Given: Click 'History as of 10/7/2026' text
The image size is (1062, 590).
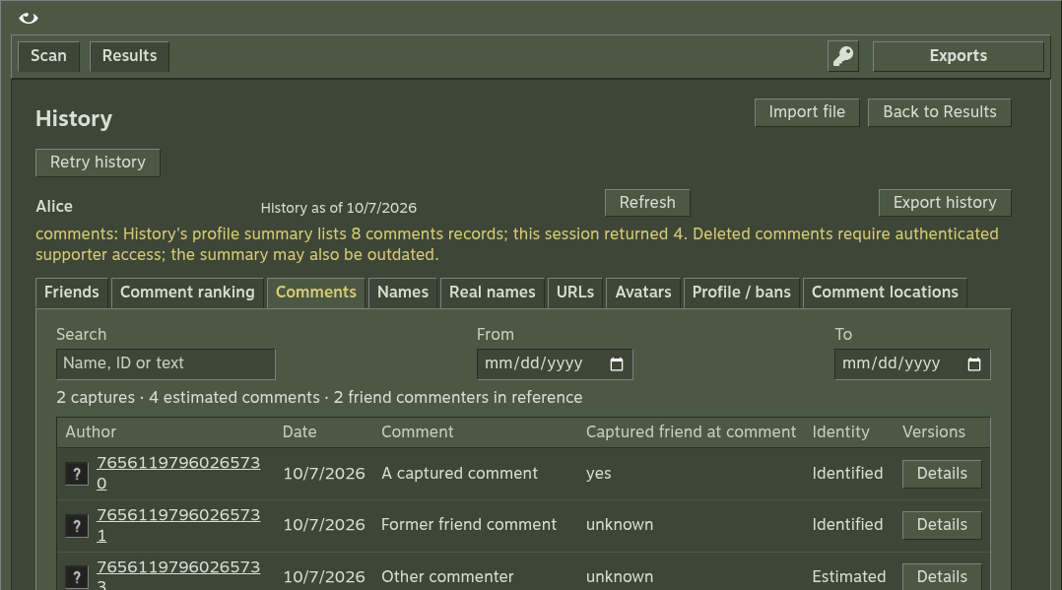Looking at the screenshot, I should pos(339,208).
